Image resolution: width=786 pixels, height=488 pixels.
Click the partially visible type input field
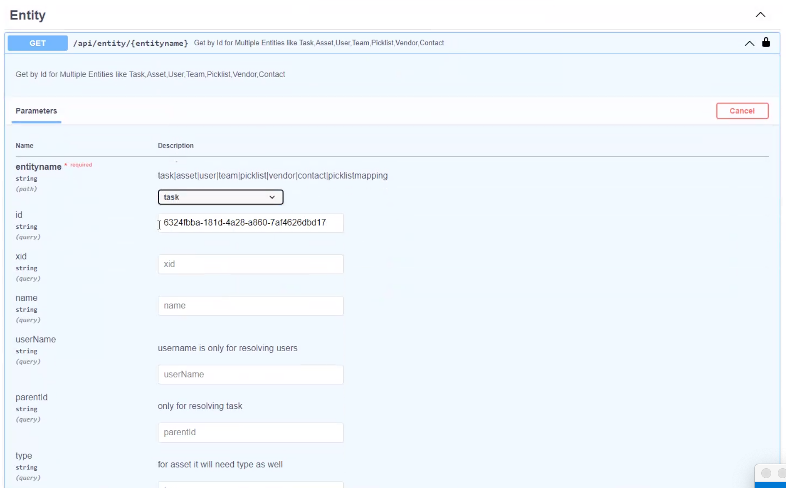pos(250,485)
